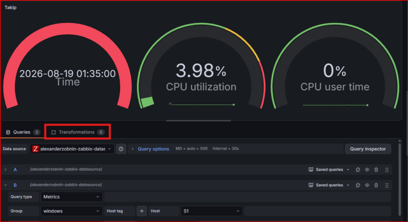Screen dimensions: 408x222
Task: Delete query A
Action: (x=376, y=170)
